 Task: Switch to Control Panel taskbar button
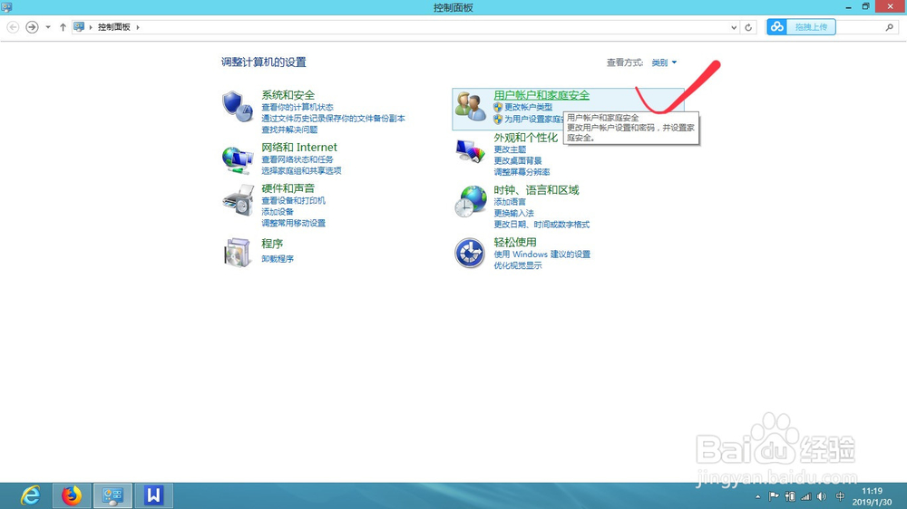[x=112, y=495]
